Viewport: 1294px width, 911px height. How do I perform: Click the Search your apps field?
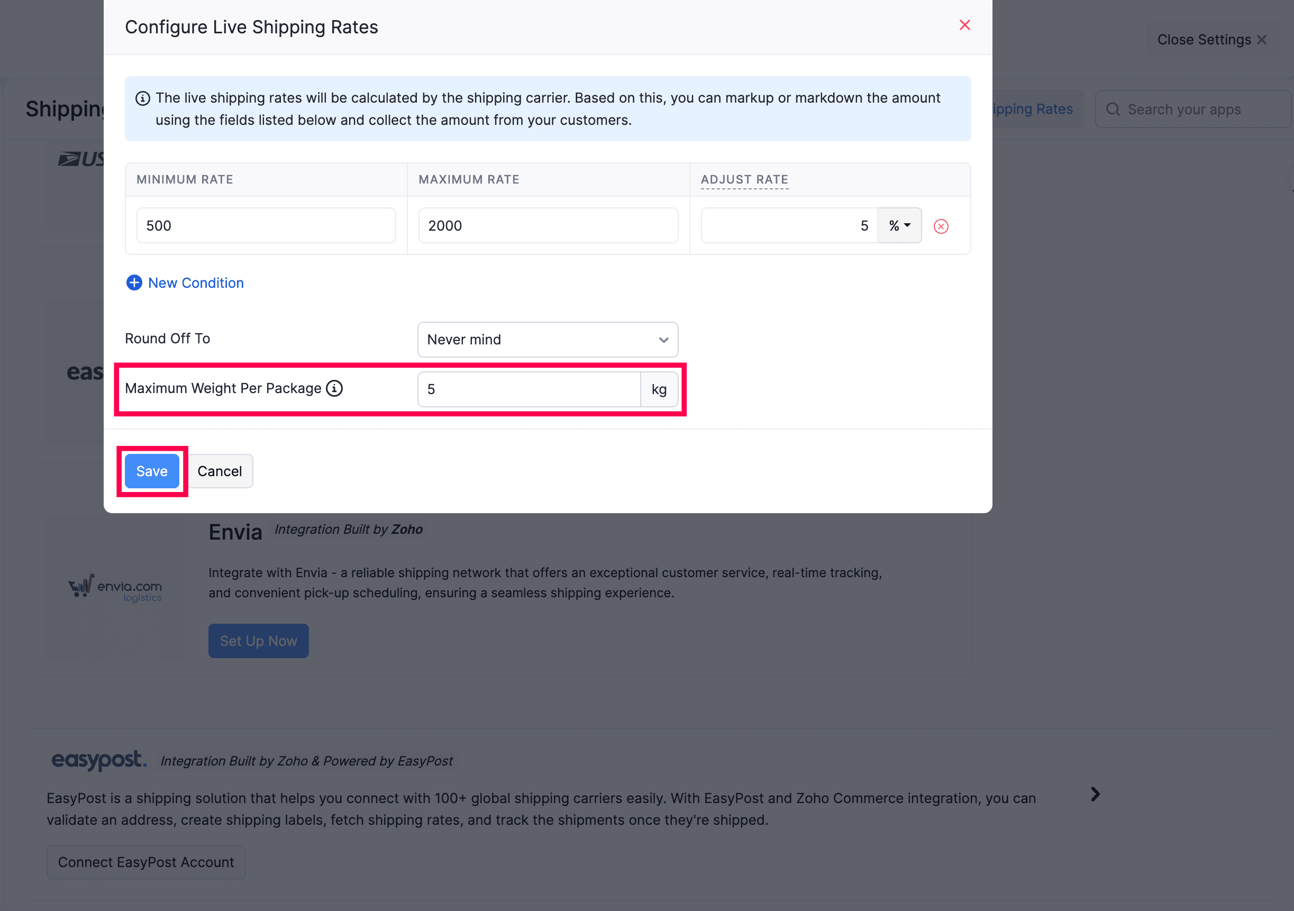click(1192, 110)
